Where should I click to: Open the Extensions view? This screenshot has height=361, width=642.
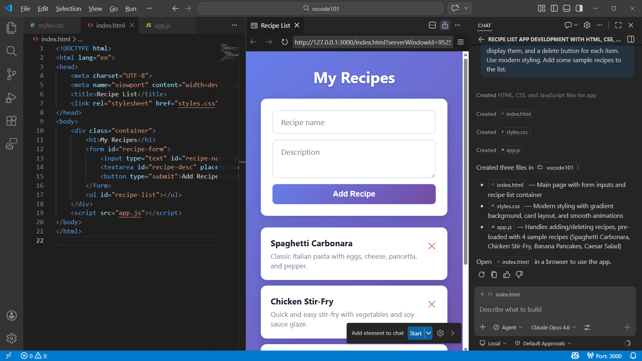click(x=11, y=120)
